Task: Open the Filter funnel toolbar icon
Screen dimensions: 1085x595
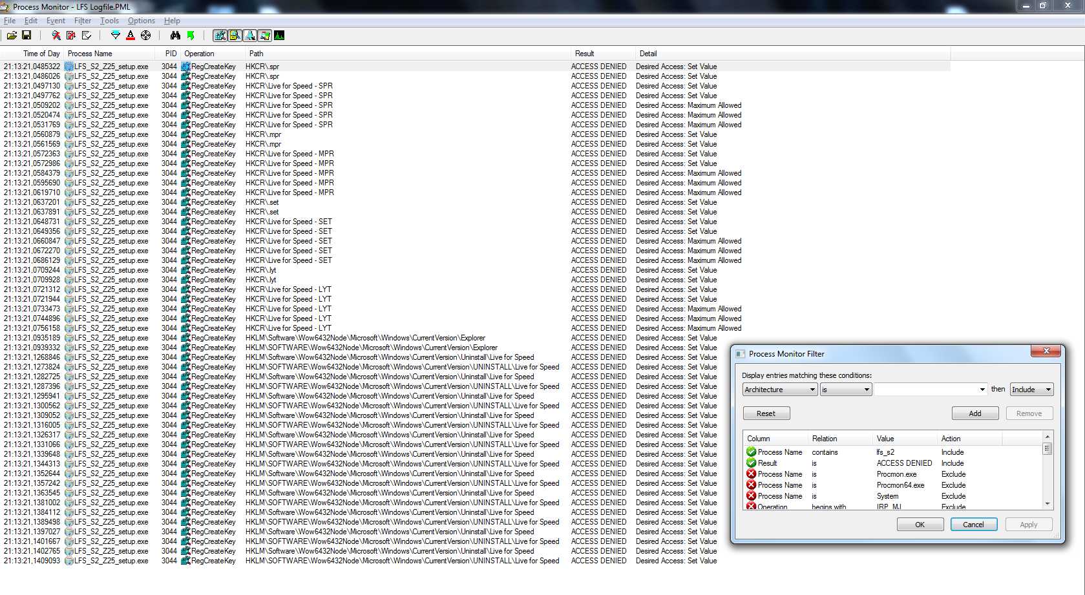Action: [x=116, y=36]
